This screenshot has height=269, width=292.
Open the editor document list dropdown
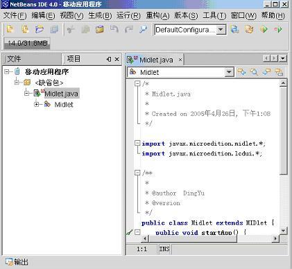(283, 58)
